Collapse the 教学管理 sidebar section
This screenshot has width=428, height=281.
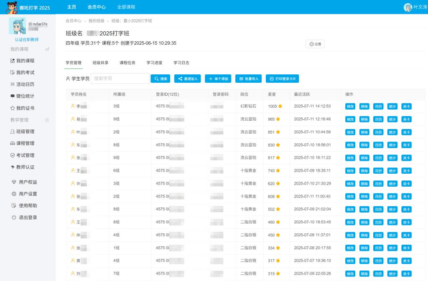pos(47,120)
